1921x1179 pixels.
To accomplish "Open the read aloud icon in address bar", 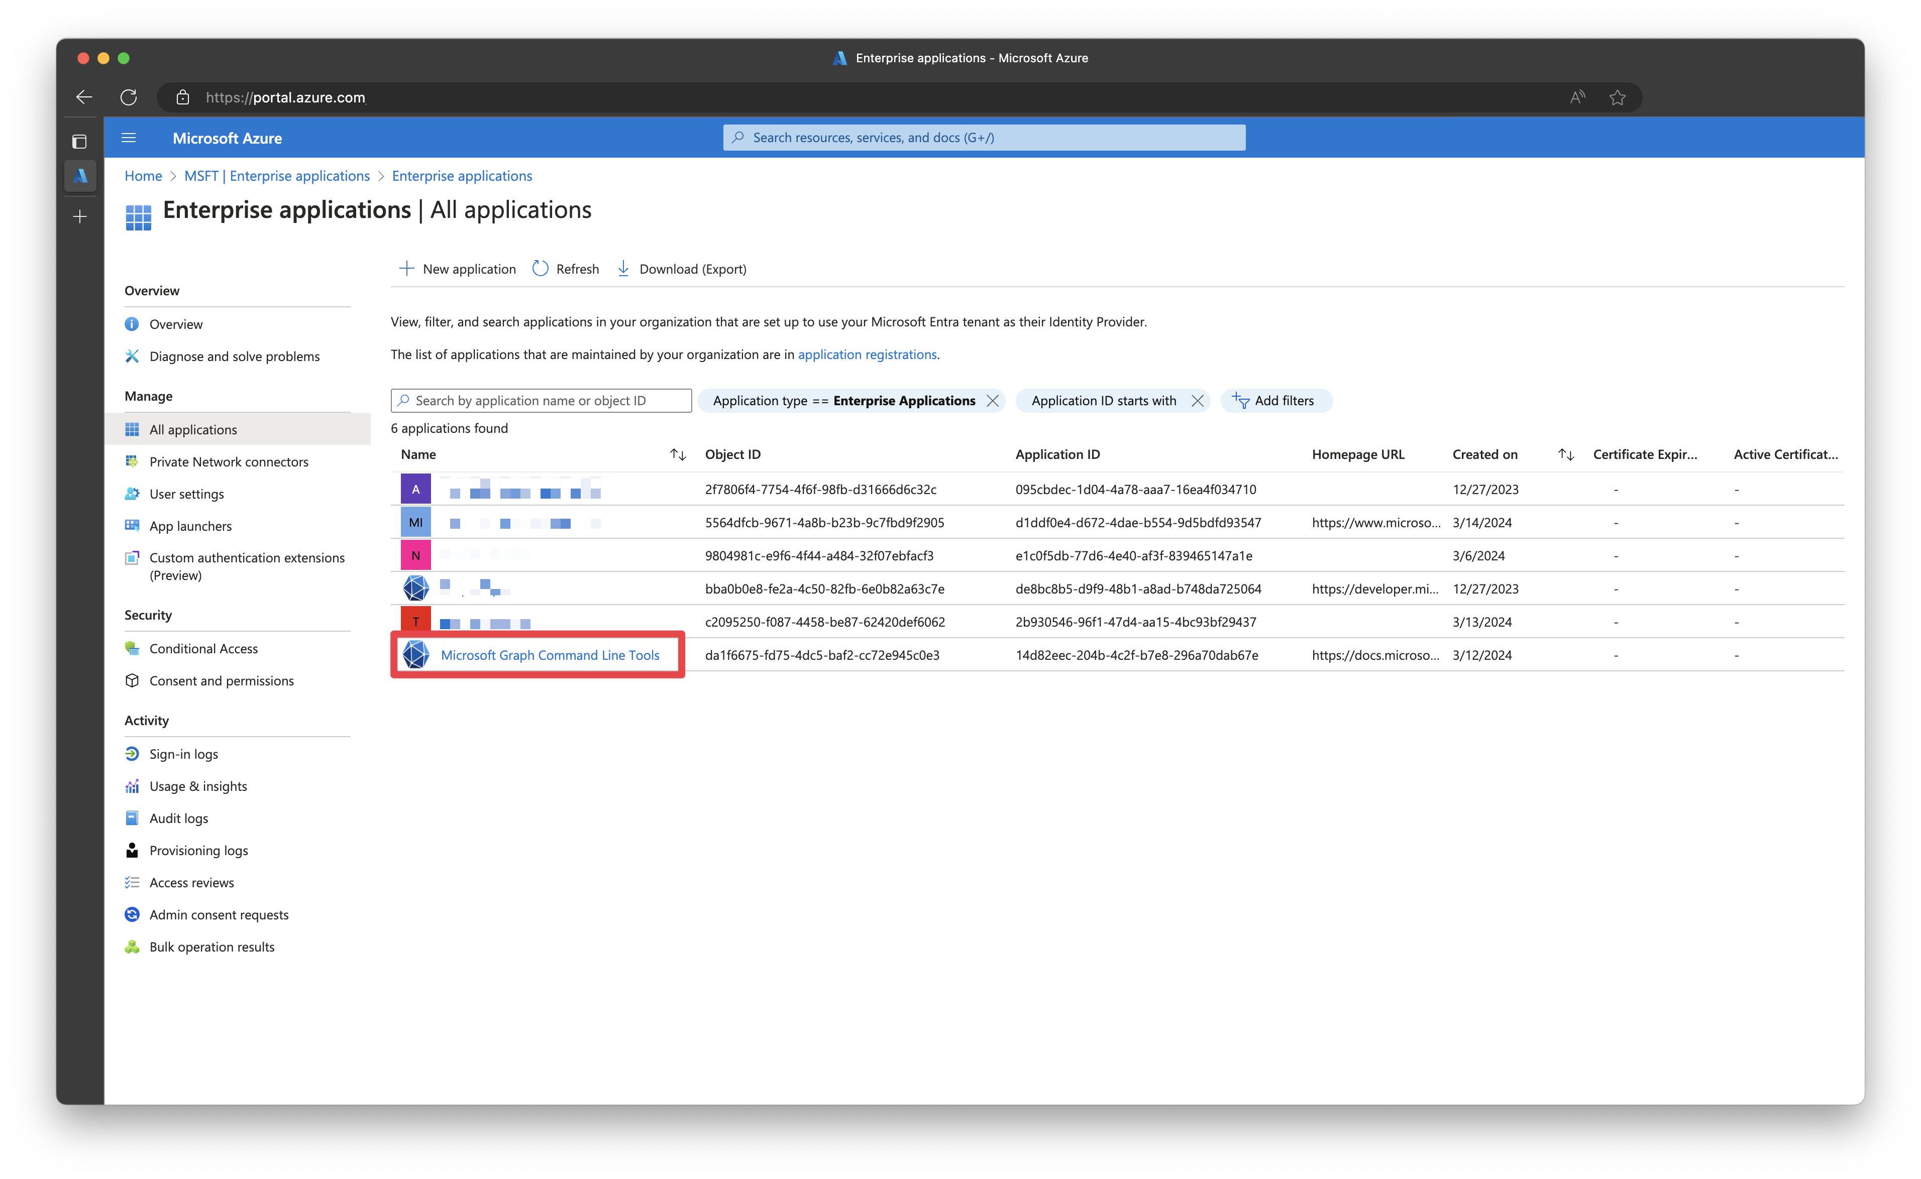I will [1577, 97].
